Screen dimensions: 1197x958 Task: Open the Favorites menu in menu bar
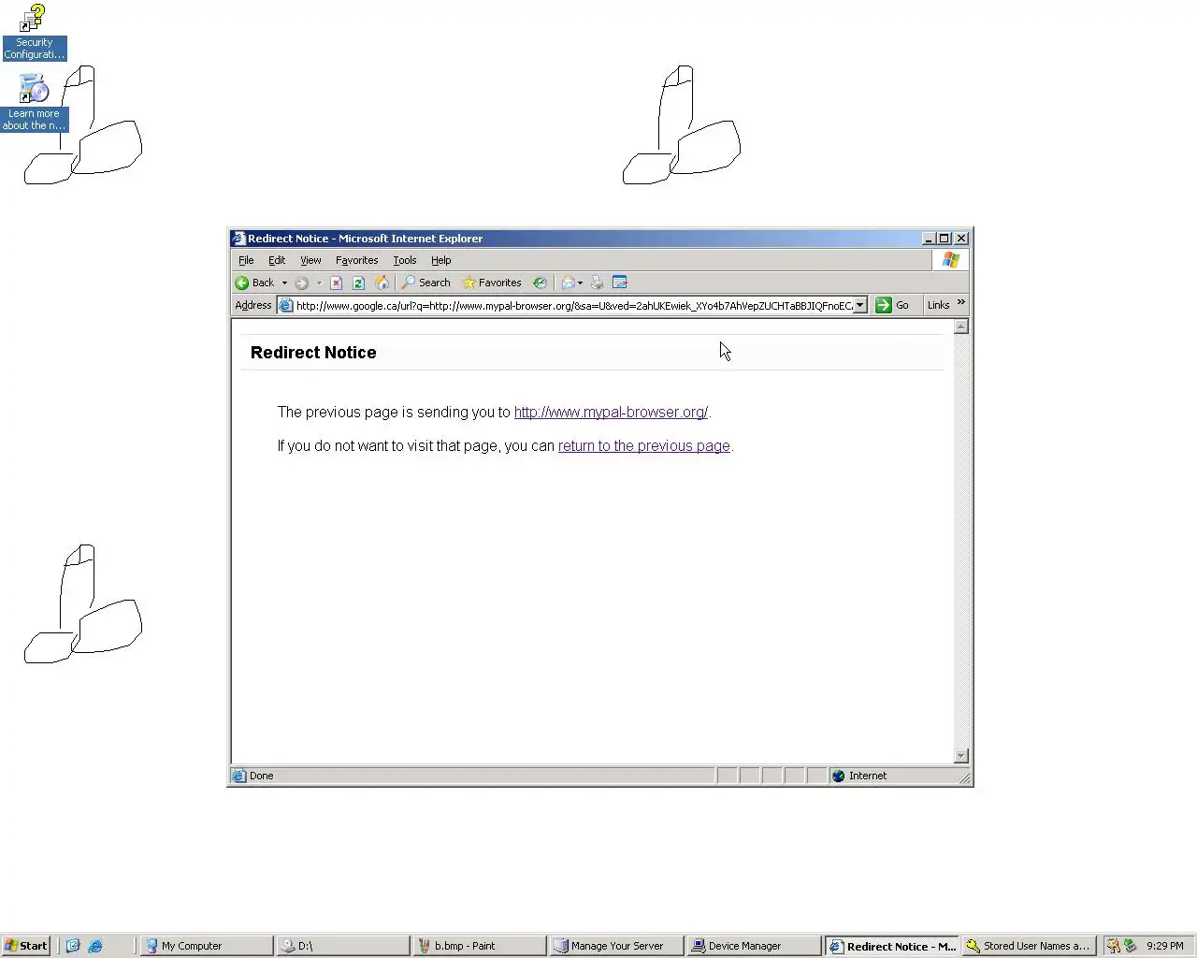356,260
